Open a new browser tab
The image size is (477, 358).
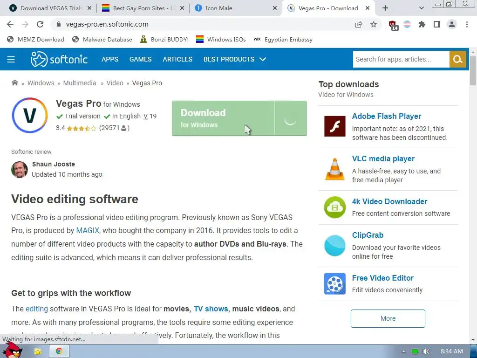(385, 8)
